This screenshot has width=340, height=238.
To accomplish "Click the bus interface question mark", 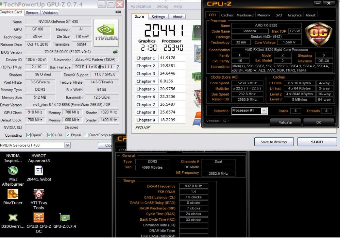I will (118, 67).
